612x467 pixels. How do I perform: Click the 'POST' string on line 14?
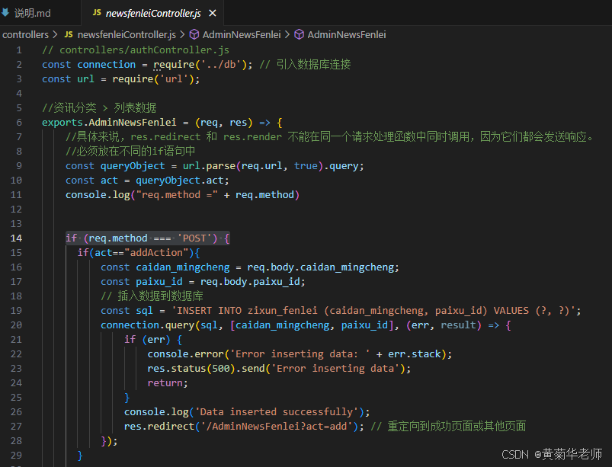click(194, 238)
